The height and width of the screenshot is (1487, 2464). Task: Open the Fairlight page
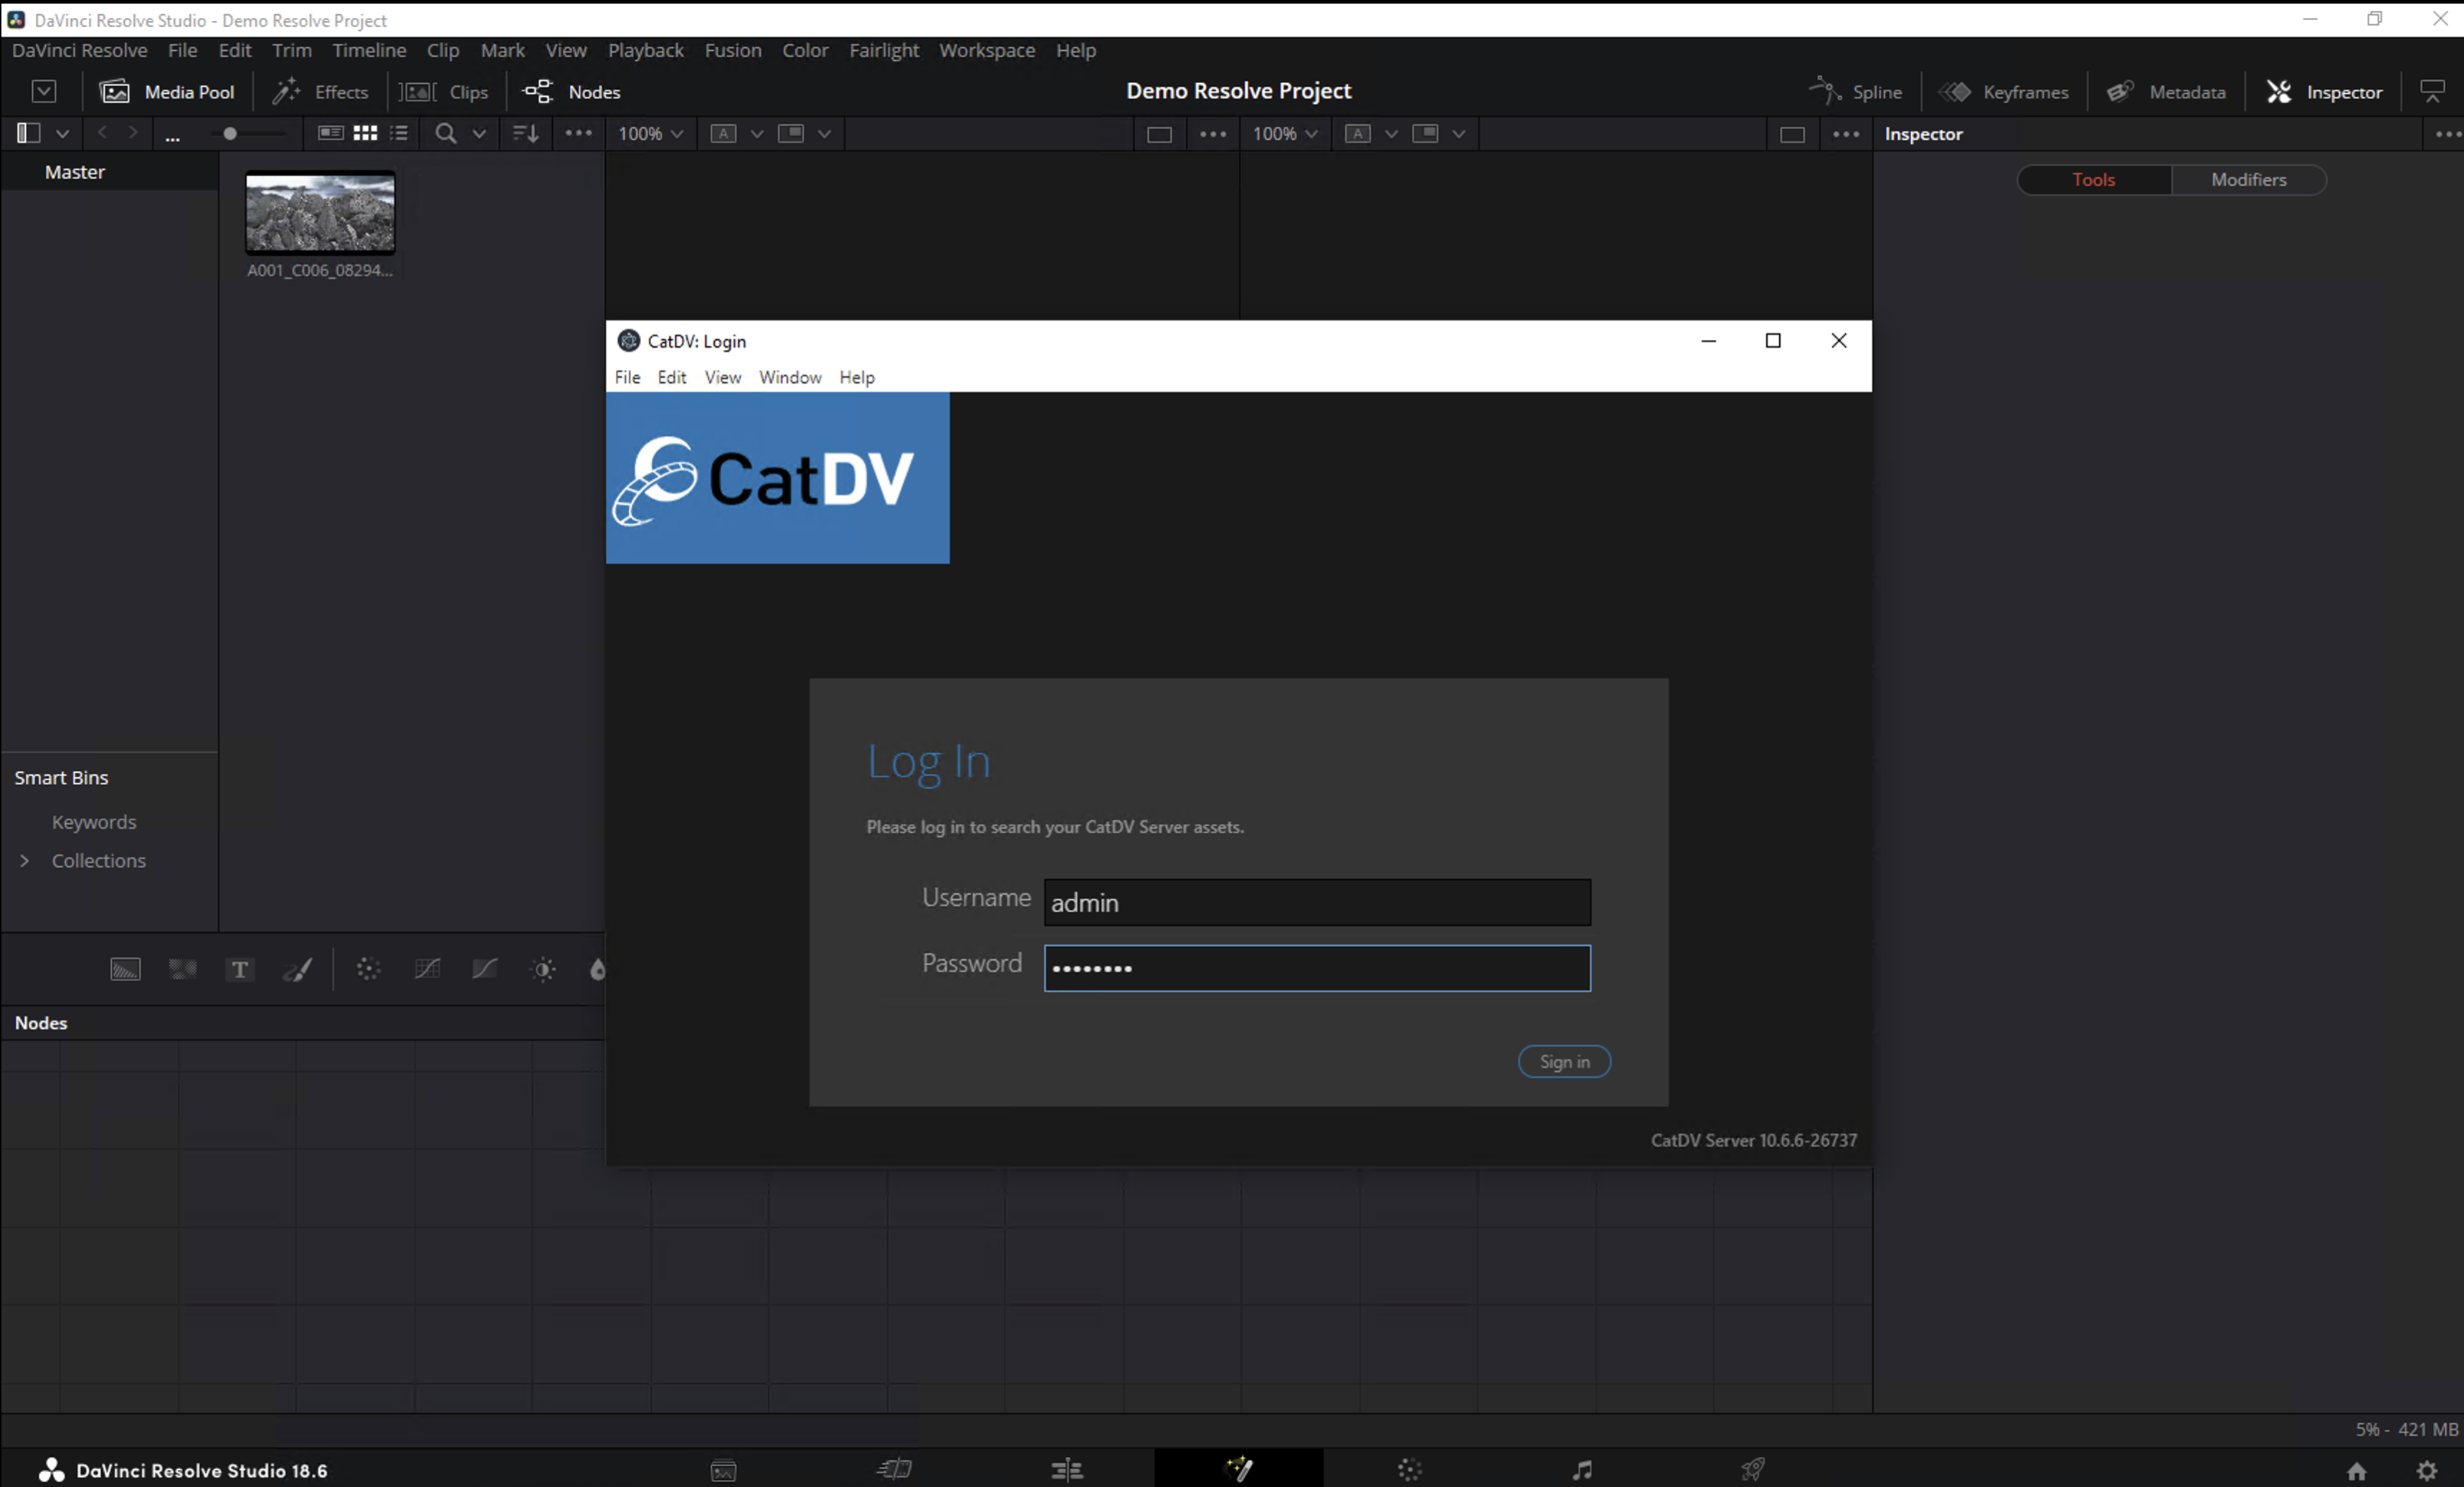tap(1582, 1469)
